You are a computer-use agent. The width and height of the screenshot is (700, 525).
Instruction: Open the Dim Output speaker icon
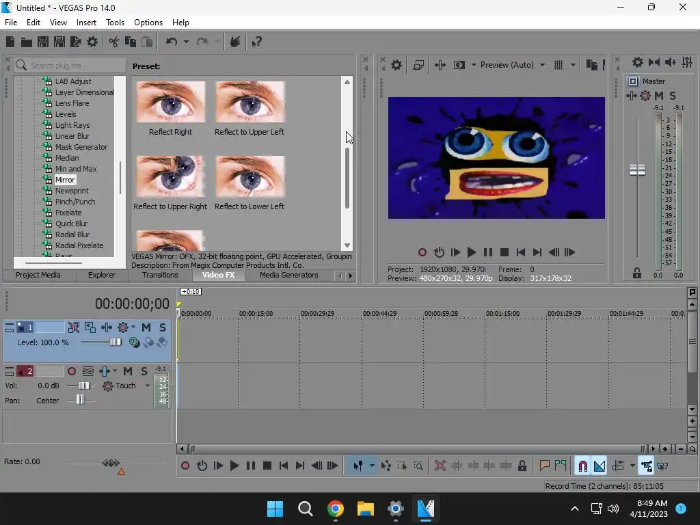pyautogui.click(x=671, y=62)
